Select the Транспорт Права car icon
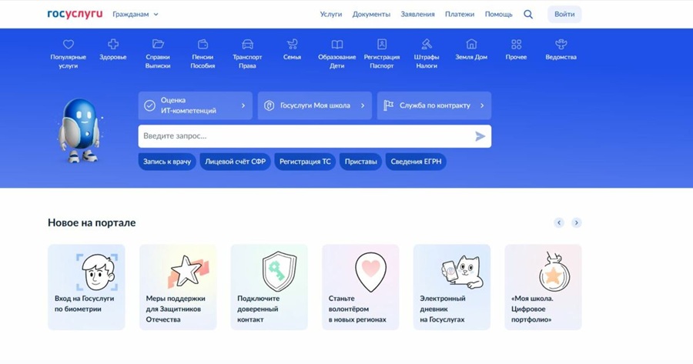 pyautogui.click(x=247, y=45)
